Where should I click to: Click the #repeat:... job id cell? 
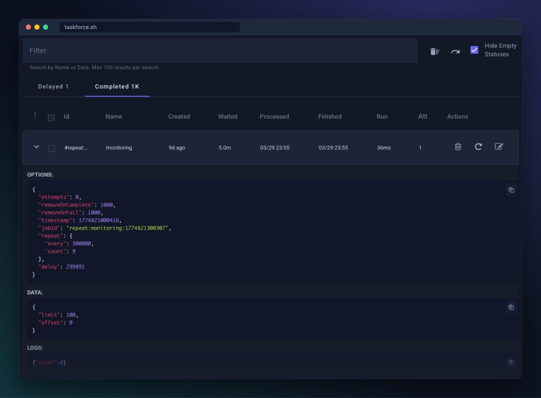click(x=76, y=148)
